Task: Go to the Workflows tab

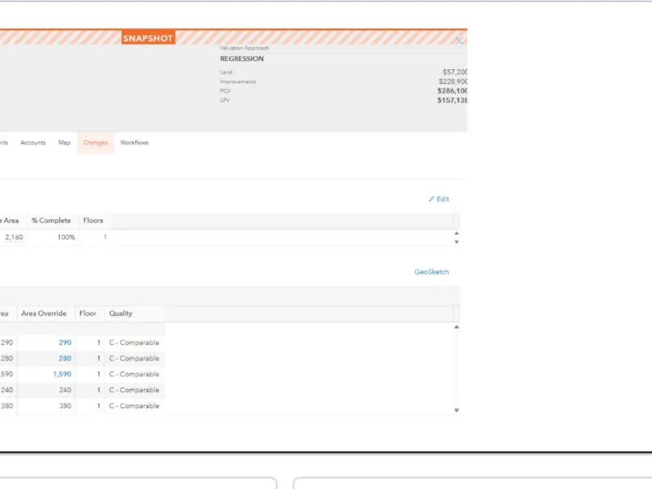Action: point(134,143)
